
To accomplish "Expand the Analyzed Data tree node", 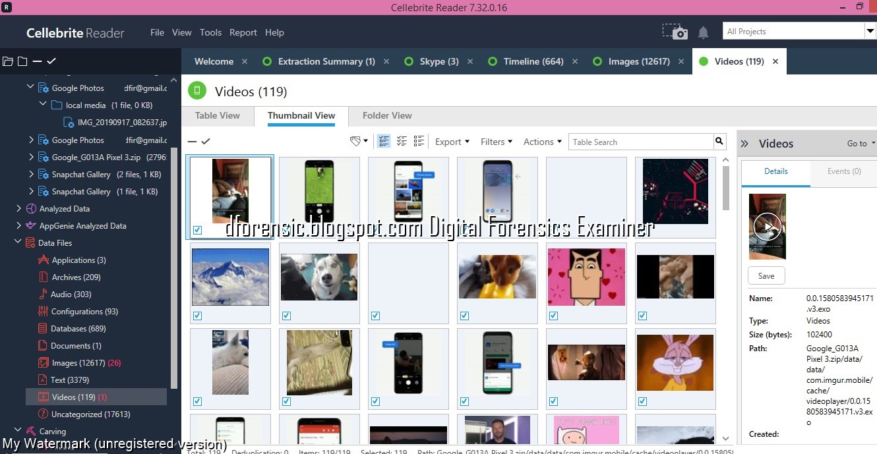I will coord(18,209).
